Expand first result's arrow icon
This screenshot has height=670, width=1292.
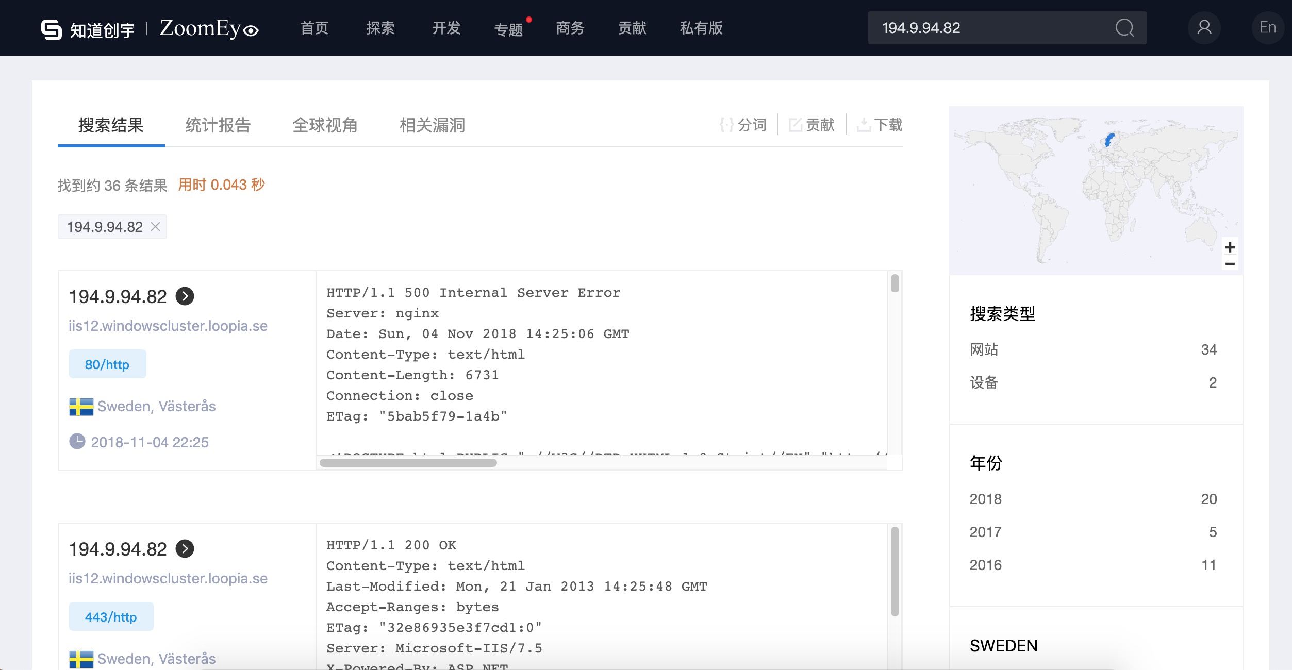pos(185,296)
